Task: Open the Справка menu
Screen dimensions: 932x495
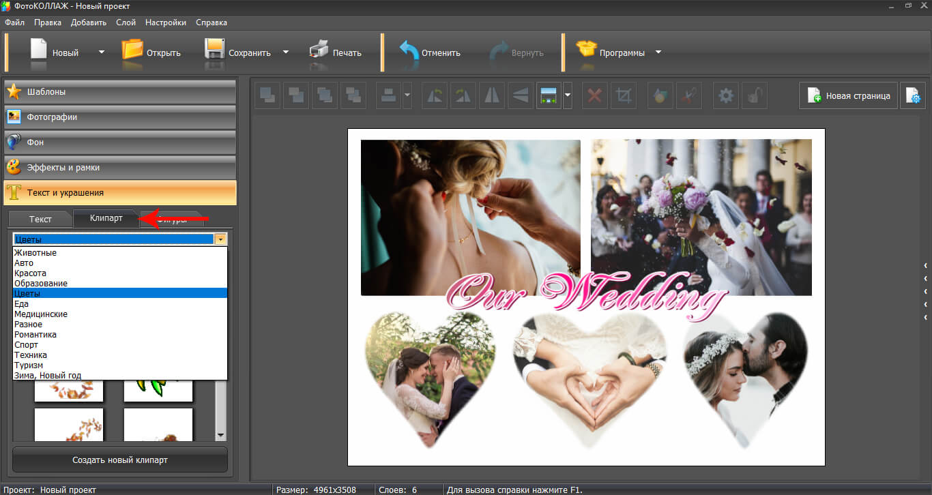Action: pos(212,22)
